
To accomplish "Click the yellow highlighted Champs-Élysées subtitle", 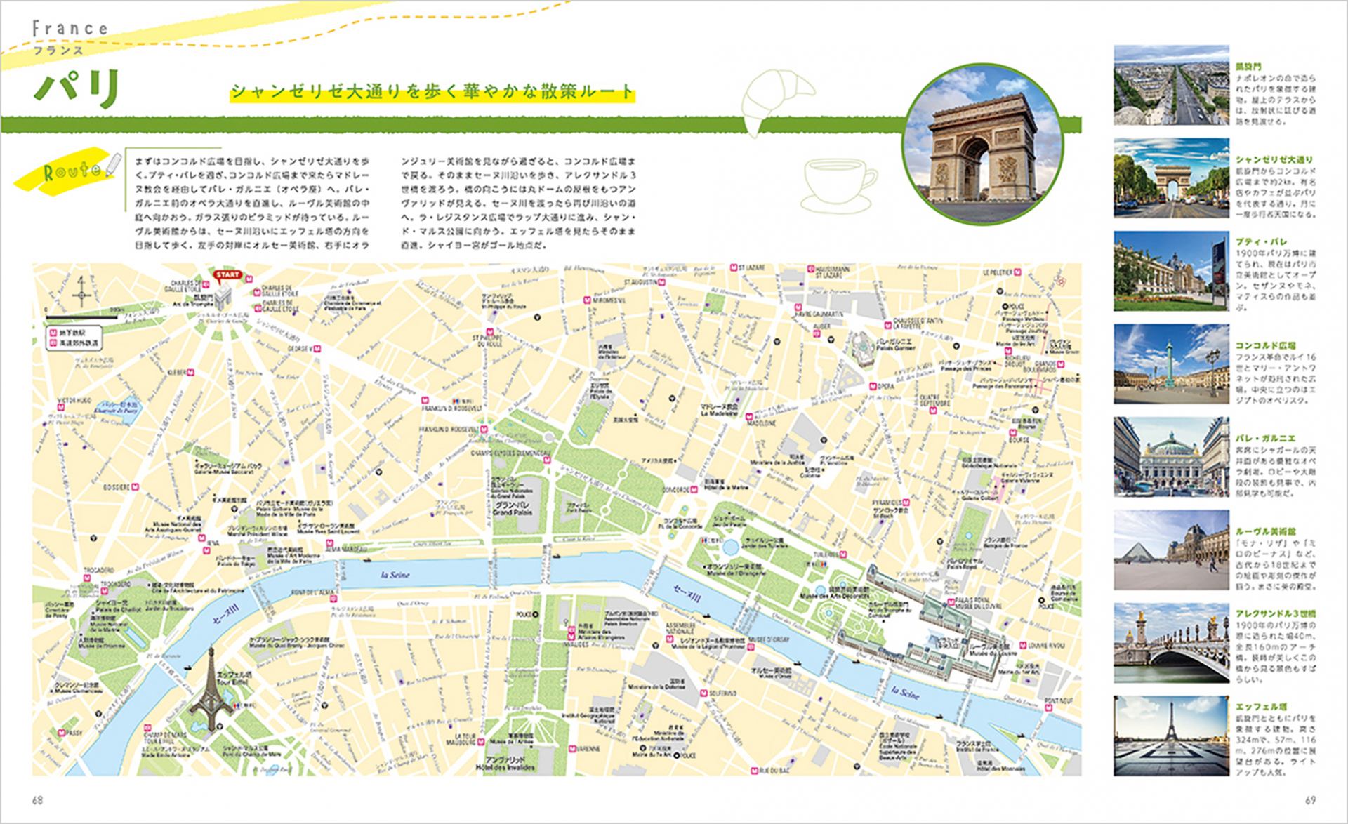I will point(433,92).
